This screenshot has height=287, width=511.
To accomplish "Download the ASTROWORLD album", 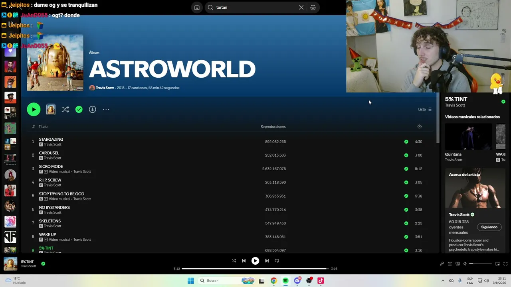I will pos(92,109).
